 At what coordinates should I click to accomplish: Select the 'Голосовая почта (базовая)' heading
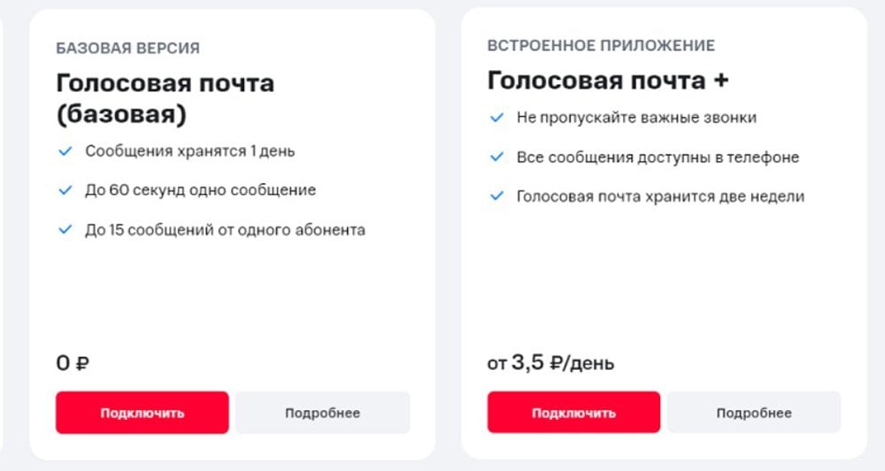165,99
